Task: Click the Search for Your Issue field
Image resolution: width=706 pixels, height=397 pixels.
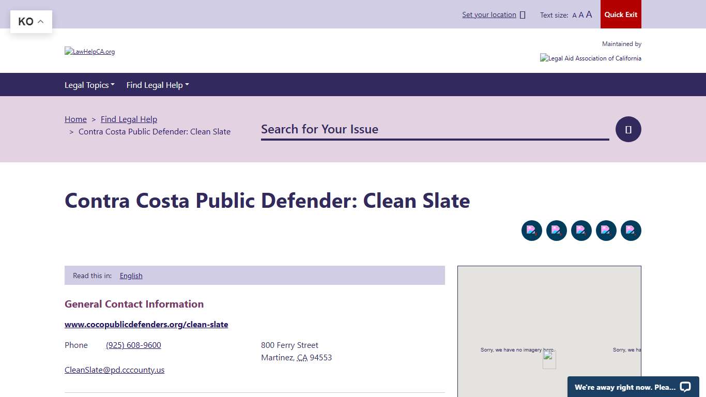Action: coord(434,129)
